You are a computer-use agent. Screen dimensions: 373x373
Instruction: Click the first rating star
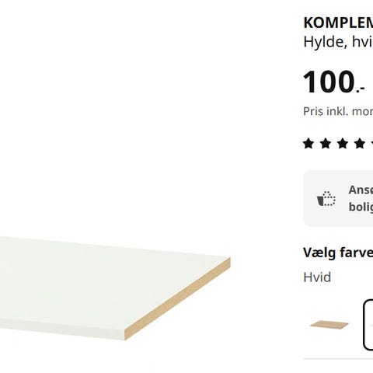(309, 144)
